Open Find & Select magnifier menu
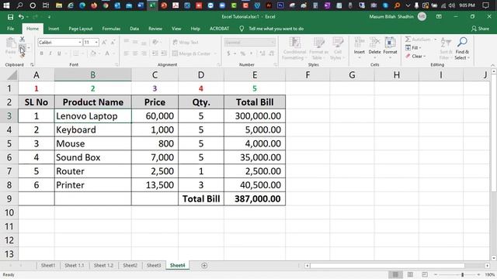This screenshot has height=279, width=497. pyautogui.click(x=462, y=48)
